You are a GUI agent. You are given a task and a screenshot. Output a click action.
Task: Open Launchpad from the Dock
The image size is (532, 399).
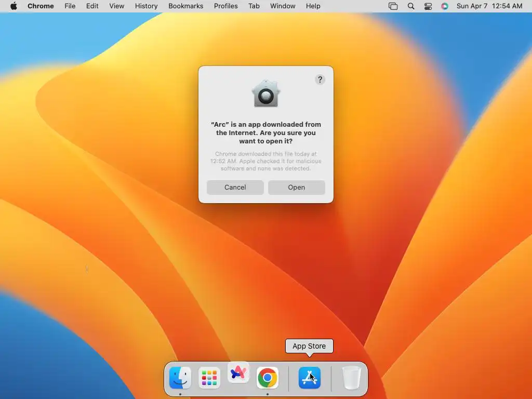pyautogui.click(x=209, y=378)
